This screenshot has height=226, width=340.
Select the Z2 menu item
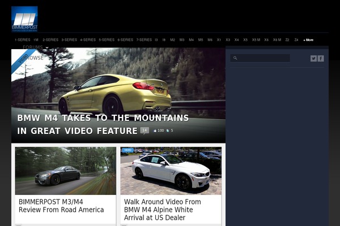pos(287,40)
